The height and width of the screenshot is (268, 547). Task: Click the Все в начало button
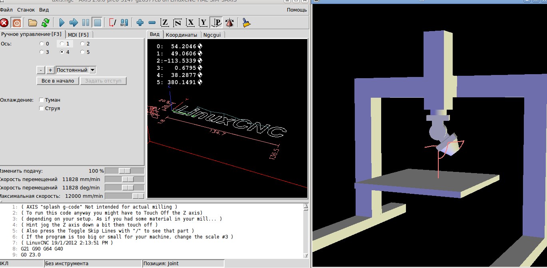coord(58,81)
